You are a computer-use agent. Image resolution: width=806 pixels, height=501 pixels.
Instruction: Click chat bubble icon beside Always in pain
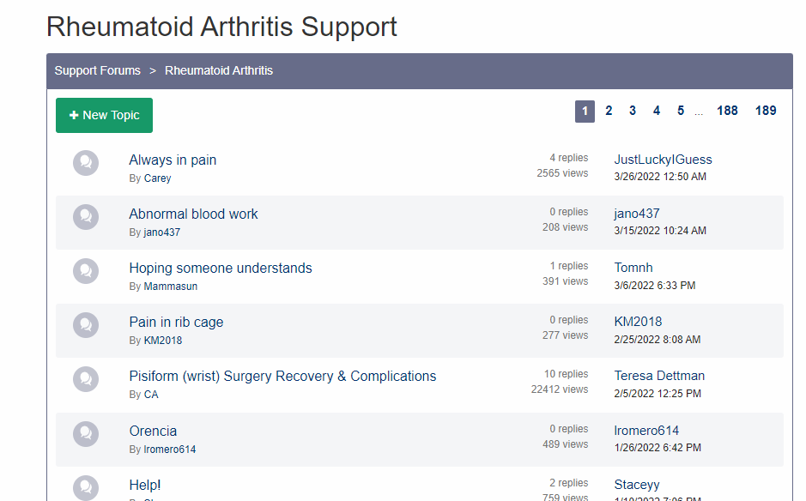point(86,163)
